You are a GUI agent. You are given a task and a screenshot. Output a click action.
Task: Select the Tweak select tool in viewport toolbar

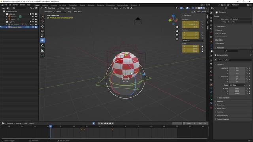[42, 17]
